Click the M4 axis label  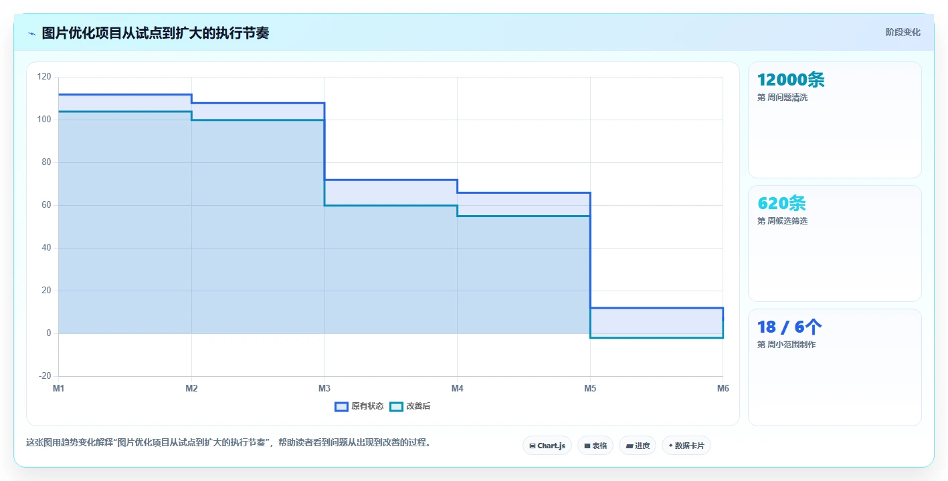tap(458, 388)
